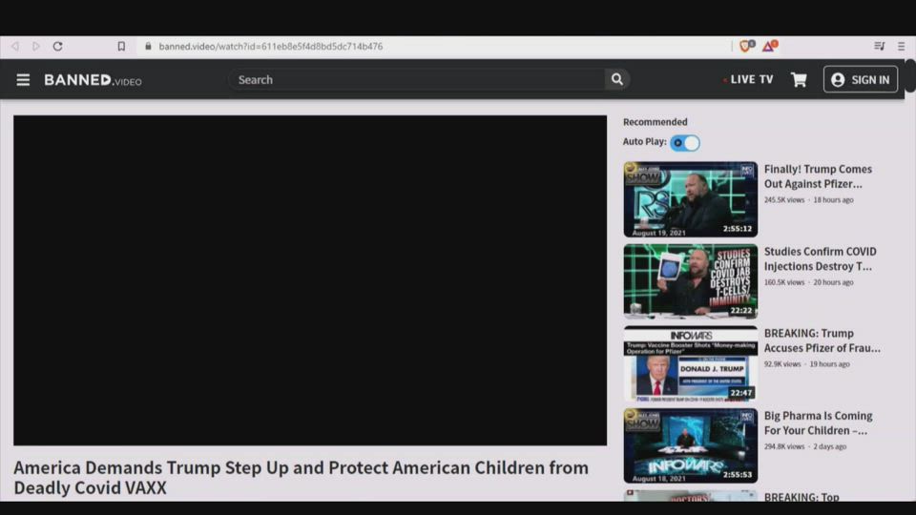Screen dimensions: 916x515
Task: Open 'Finally! Trump Comes Out Against Pfizer' video
Action: (817, 176)
